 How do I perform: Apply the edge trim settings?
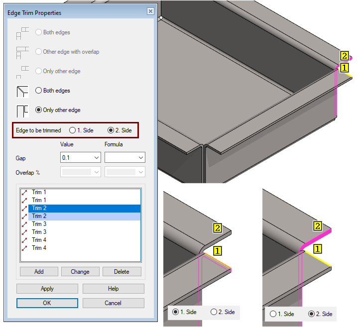coord(47,289)
